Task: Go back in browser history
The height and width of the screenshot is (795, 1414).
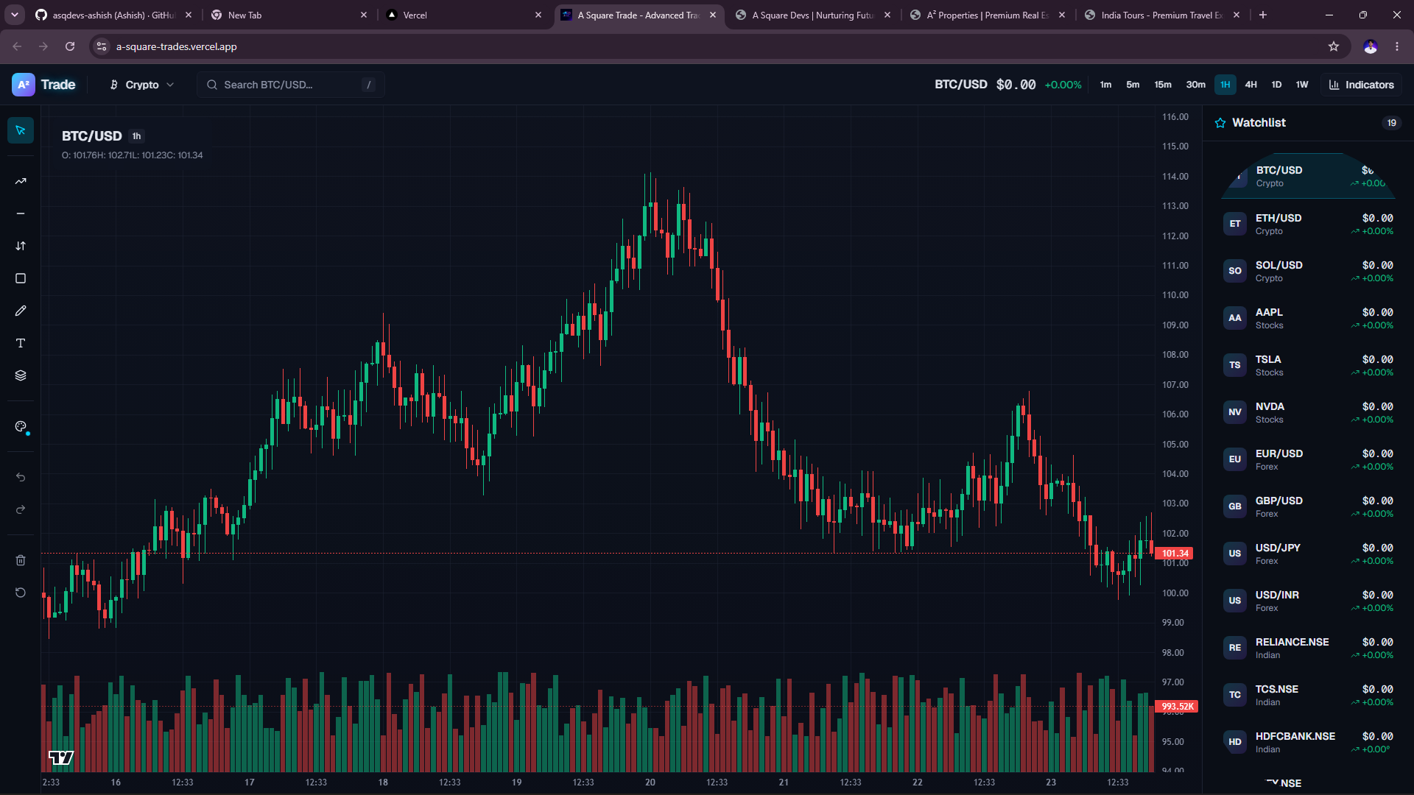Action: click(x=17, y=46)
